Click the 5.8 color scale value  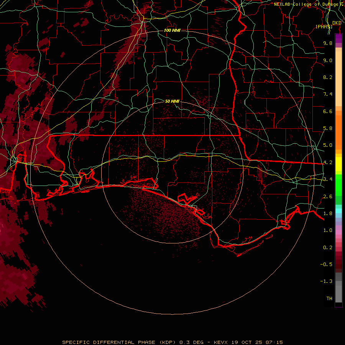pos(328,128)
